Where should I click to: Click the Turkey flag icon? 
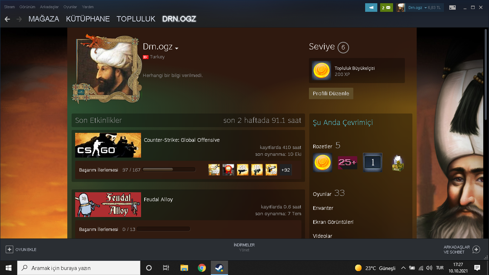click(146, 57)
